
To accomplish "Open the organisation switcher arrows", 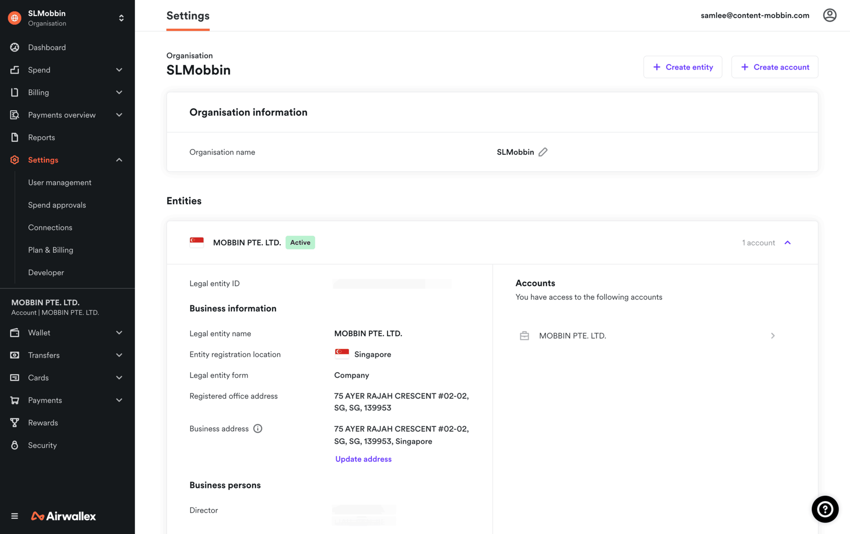I will click(121, 18).
